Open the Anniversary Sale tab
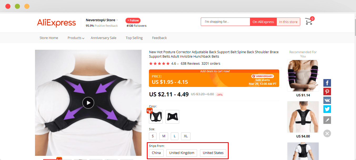The width and height of the screenshot is (356, 160). [x=103, y=38]
